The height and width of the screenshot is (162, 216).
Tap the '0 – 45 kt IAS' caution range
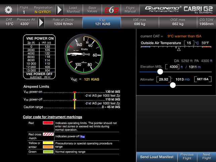pos(111,107)
